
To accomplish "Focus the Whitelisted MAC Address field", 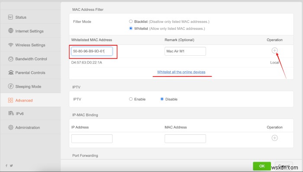I will coord(92,51).
